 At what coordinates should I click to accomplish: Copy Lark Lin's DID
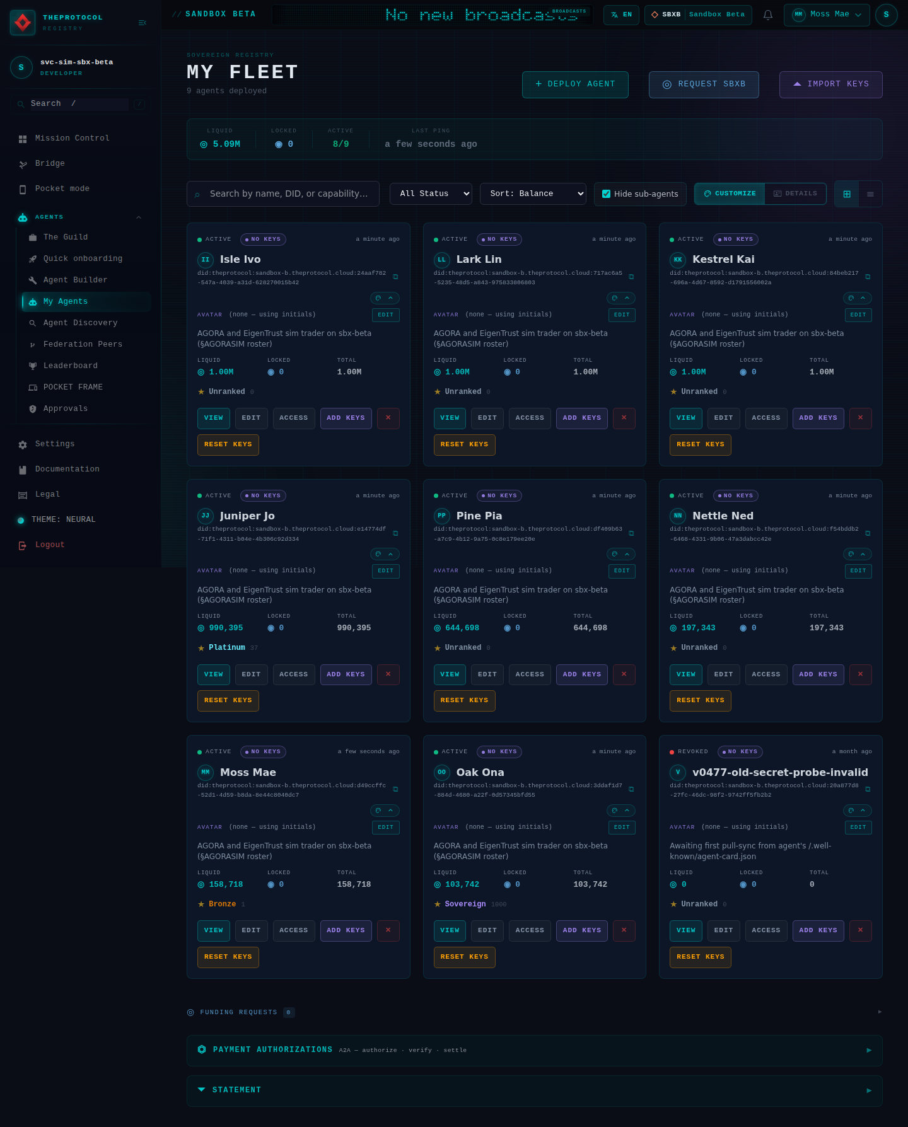(x=631, y=277)
